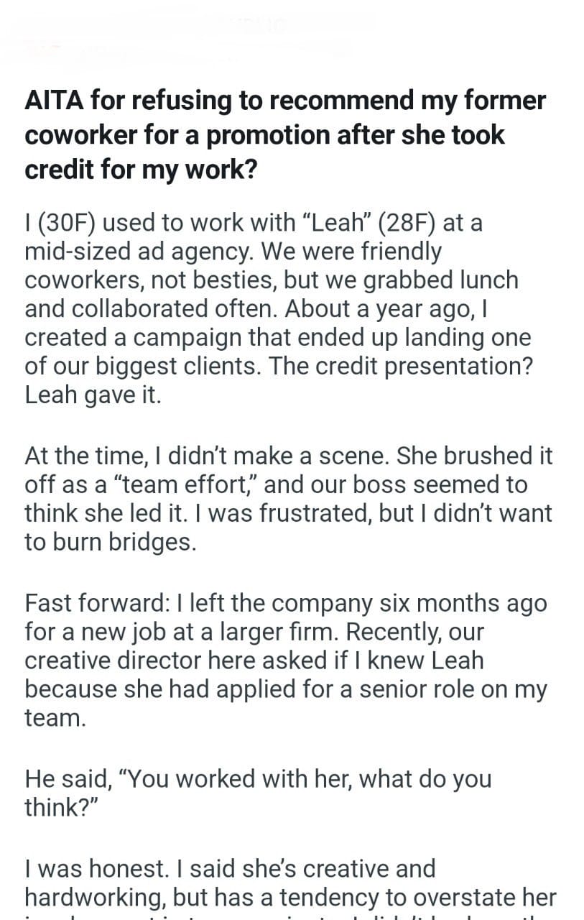This screenshot has width=584, height=920.
Task: Click the post title starting with "AITA for refusing"
Action: pyautogui.click(x=285, y=134)
